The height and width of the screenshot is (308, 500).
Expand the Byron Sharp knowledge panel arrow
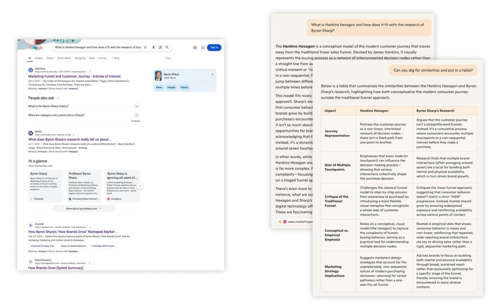[212, 75]
